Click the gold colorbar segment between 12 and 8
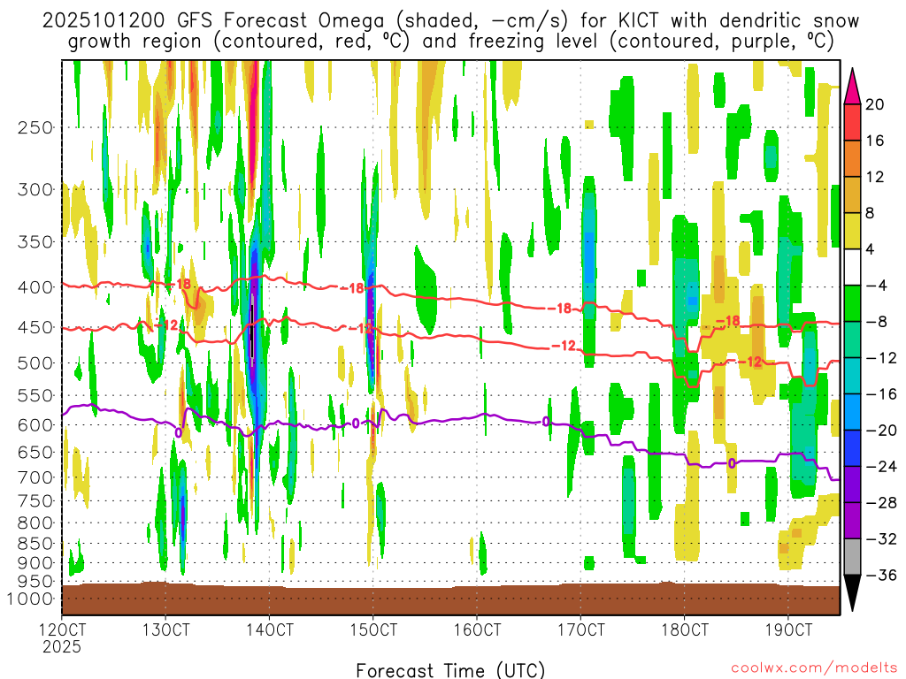Viewport: 906px width, 679px height. click(852, 195)
